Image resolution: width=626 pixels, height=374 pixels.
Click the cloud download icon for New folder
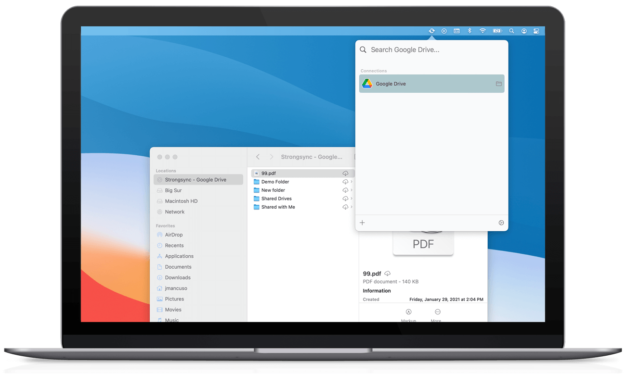(x=345, y=190)
